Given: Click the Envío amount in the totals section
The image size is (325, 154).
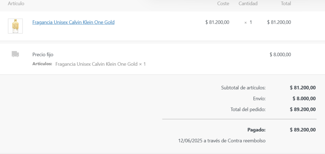Looking at the screenshot, I should (x=304, y=98).
